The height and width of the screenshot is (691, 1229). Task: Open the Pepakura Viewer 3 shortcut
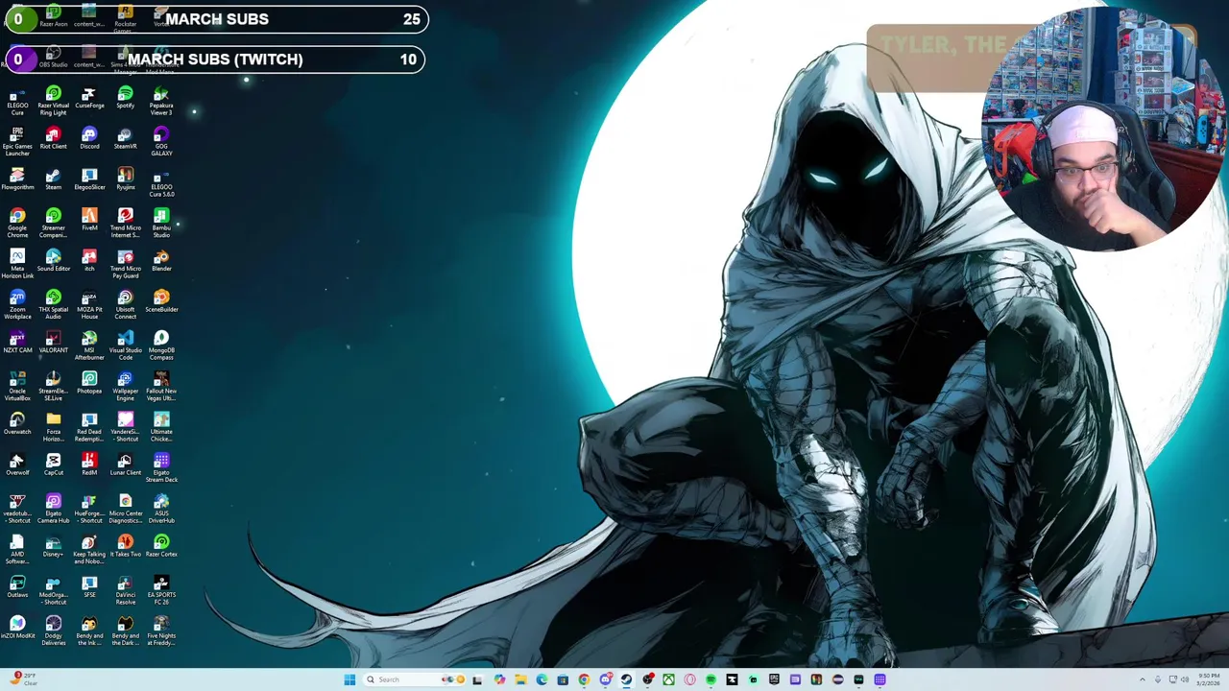click(161, 102)
